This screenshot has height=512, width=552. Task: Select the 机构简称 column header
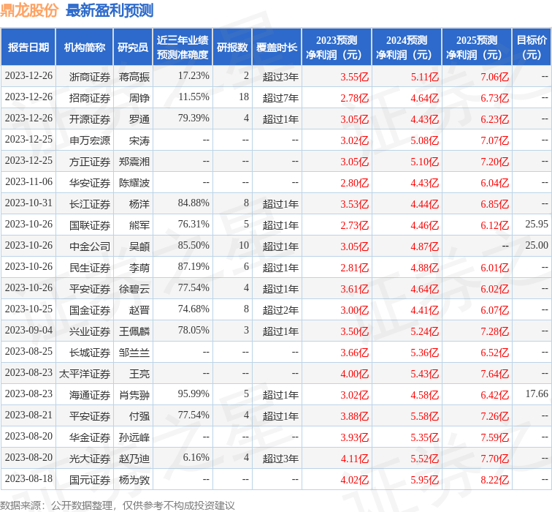point(85,48)
